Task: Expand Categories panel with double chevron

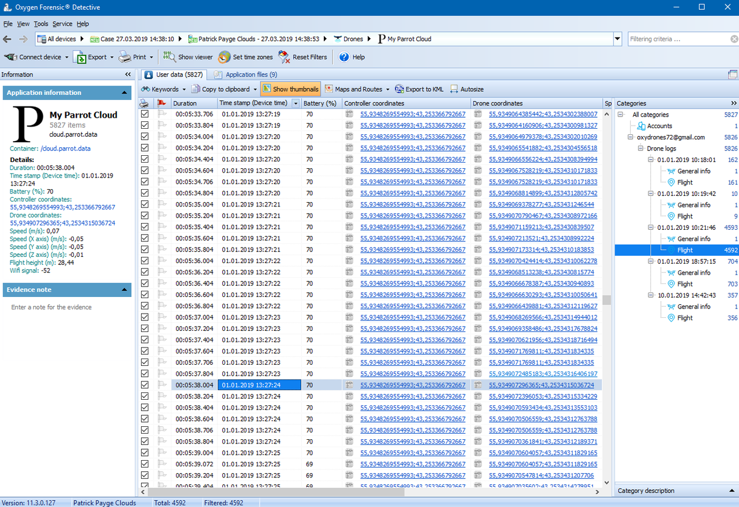Action: (x=733, y=103)
